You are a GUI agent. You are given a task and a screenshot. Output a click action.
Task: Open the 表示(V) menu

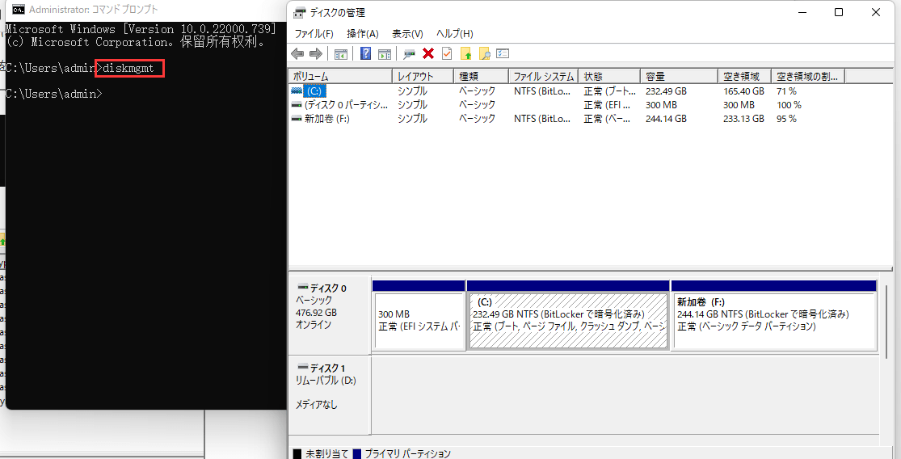pos(407,34)
